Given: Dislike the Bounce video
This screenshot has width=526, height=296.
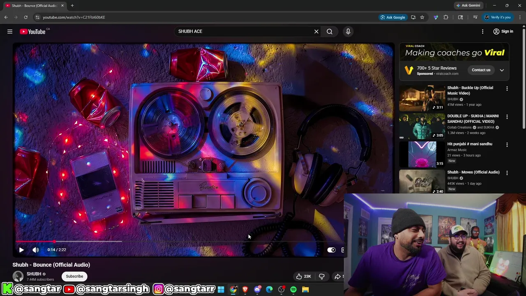Looking at the screenshot, I should [322, 276].
